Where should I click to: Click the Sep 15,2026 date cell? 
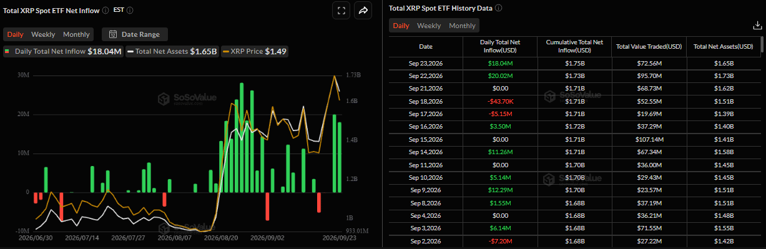(426, 139)
